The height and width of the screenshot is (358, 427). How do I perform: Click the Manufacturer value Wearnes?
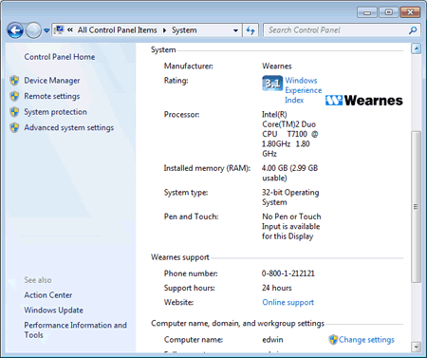click(x=277, y=66)
